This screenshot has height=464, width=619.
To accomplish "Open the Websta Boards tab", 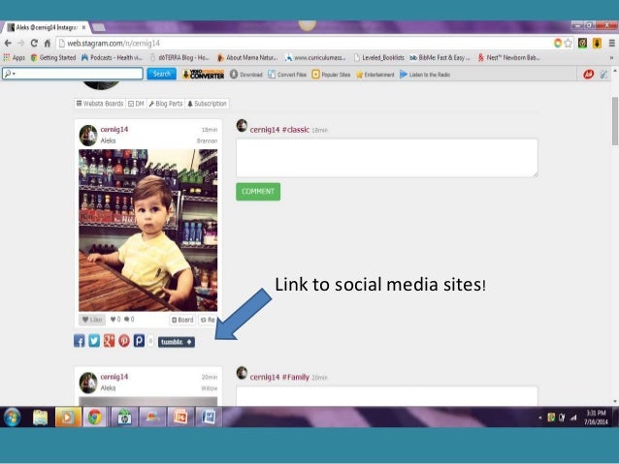I will point(100,104).
